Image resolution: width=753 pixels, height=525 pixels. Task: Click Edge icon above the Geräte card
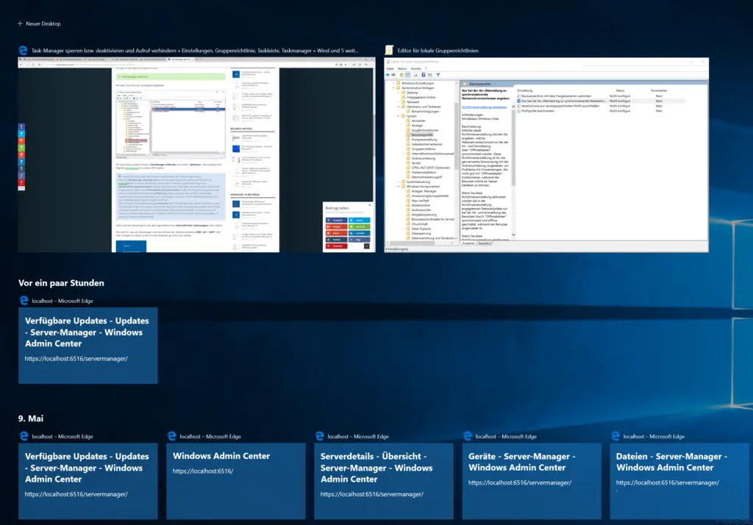[467, 436]
